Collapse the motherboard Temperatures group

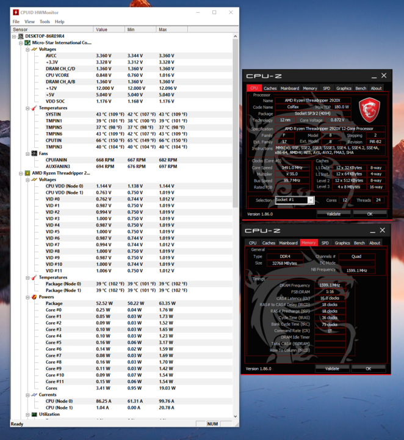(x=27, y=108)
